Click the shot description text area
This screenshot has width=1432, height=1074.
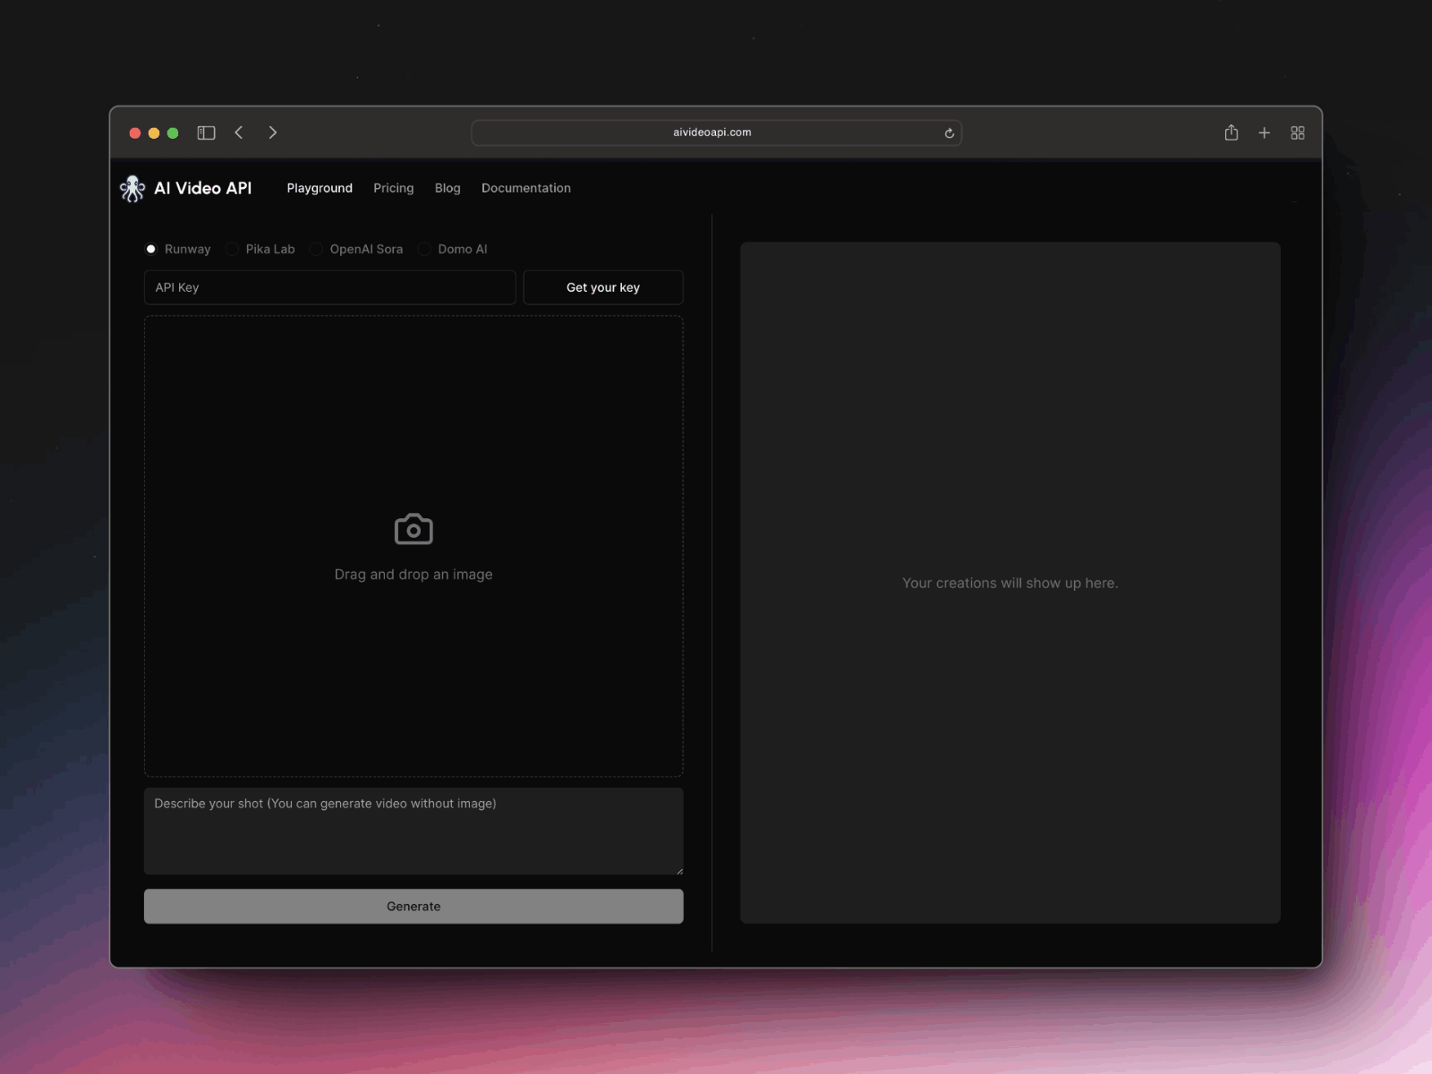tap(413, 831)
